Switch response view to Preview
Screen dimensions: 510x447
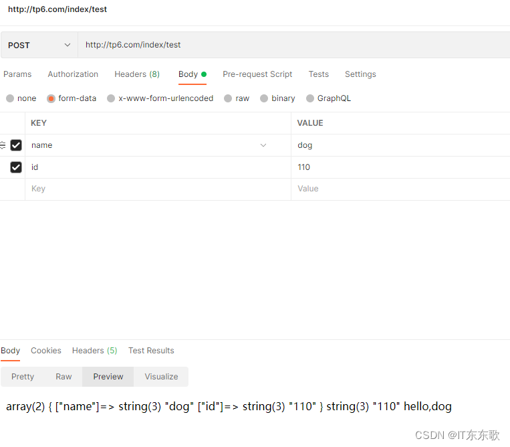108,377
